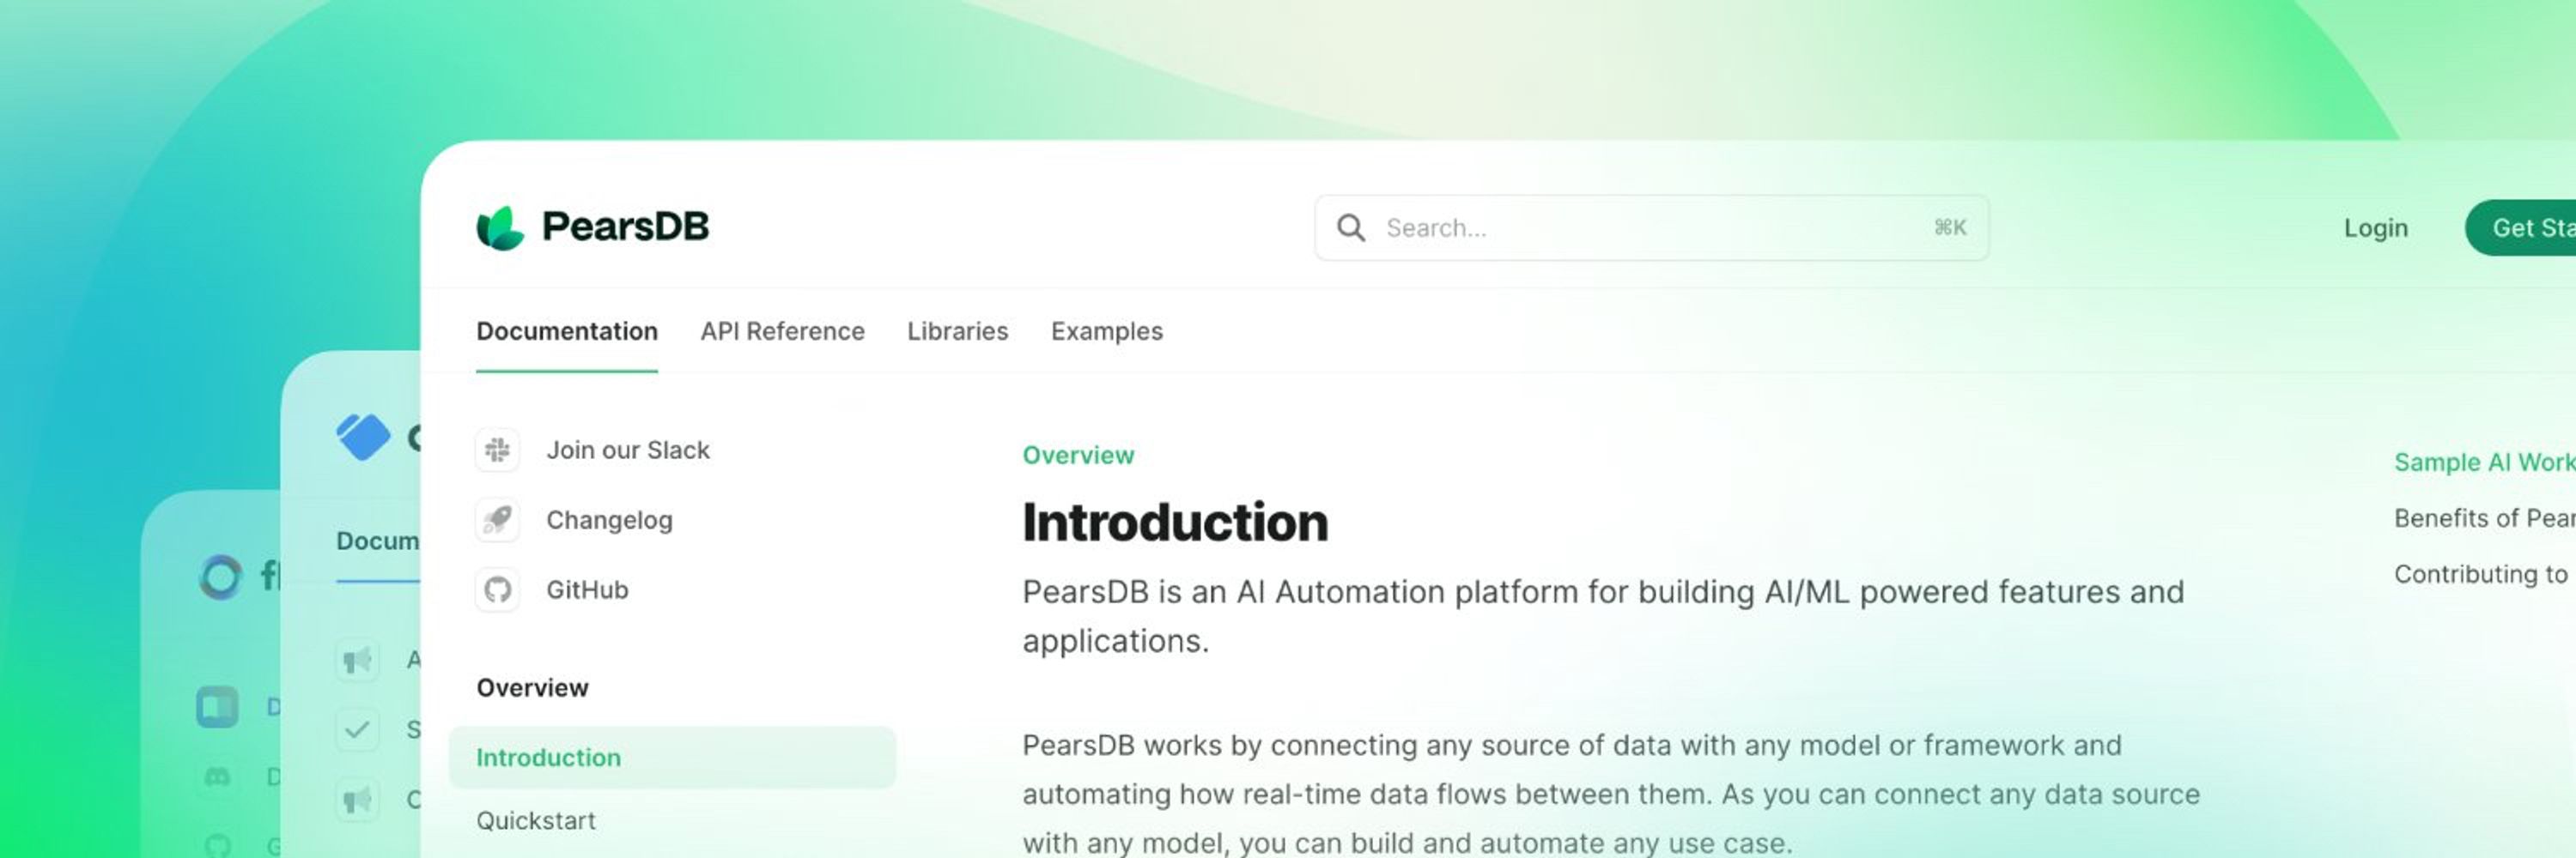Jump to Sample AI Workflows section link

(2485, 462)
